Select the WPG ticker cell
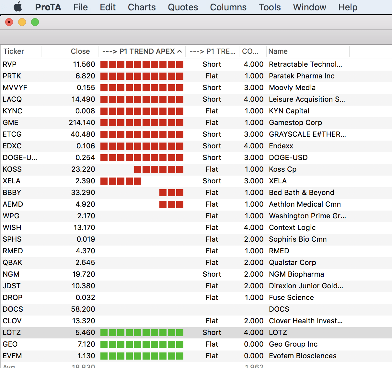The width and height of the screenshot is (392, 368). (11, 216)
